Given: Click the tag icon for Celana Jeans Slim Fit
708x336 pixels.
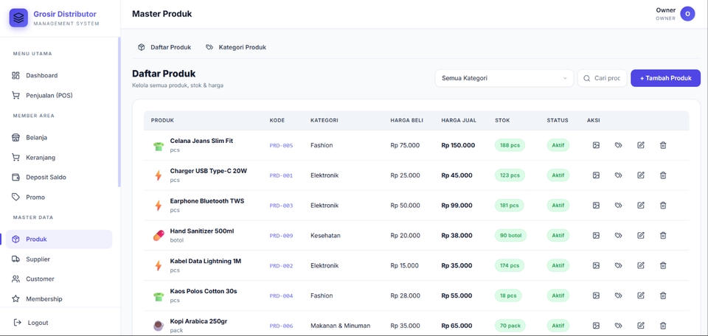Looking at the screenshot, I should point(618,145).
